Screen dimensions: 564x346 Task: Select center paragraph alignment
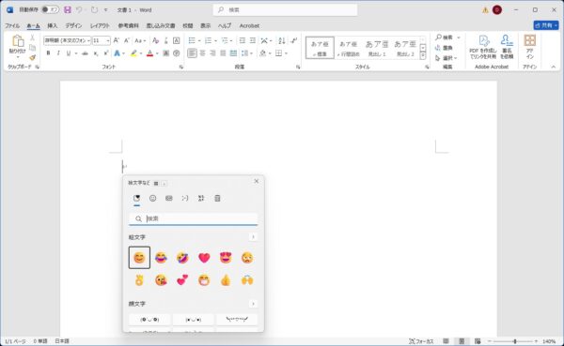tap(202, 53)
